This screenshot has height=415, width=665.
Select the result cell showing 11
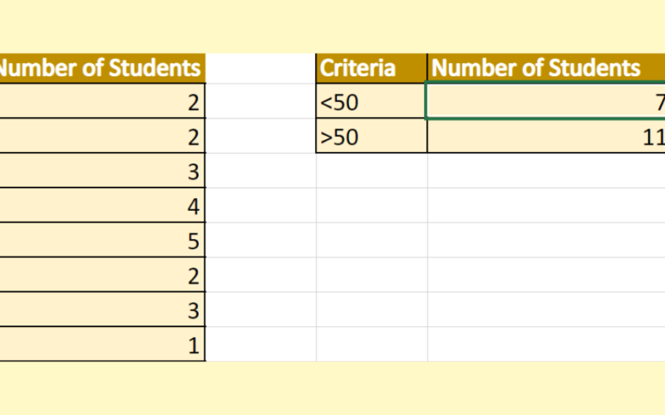click(x=546, y=137)
